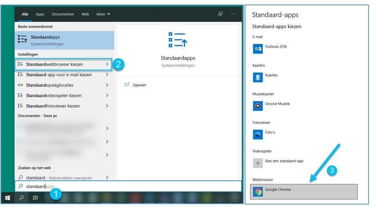The width and height of the screenshot is (371, 207).
Task: Click list icon beside Standaardfotoviewer kiezen
Action: click(21, 106)
